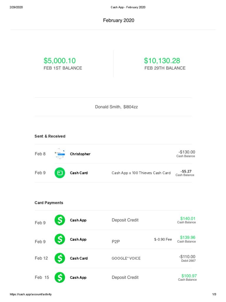Image resolution: width=226 pixels, height=302 pixels.
Task: Click the $10,130.28 Feb 29th balance amount
Action: (x=162, y=61)
